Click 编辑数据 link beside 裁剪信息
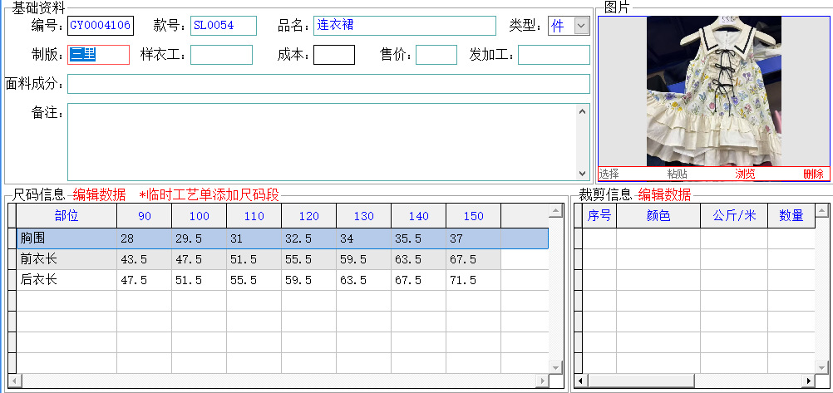Viewport: 833px width, 393px height. click(x=664, y=195)
